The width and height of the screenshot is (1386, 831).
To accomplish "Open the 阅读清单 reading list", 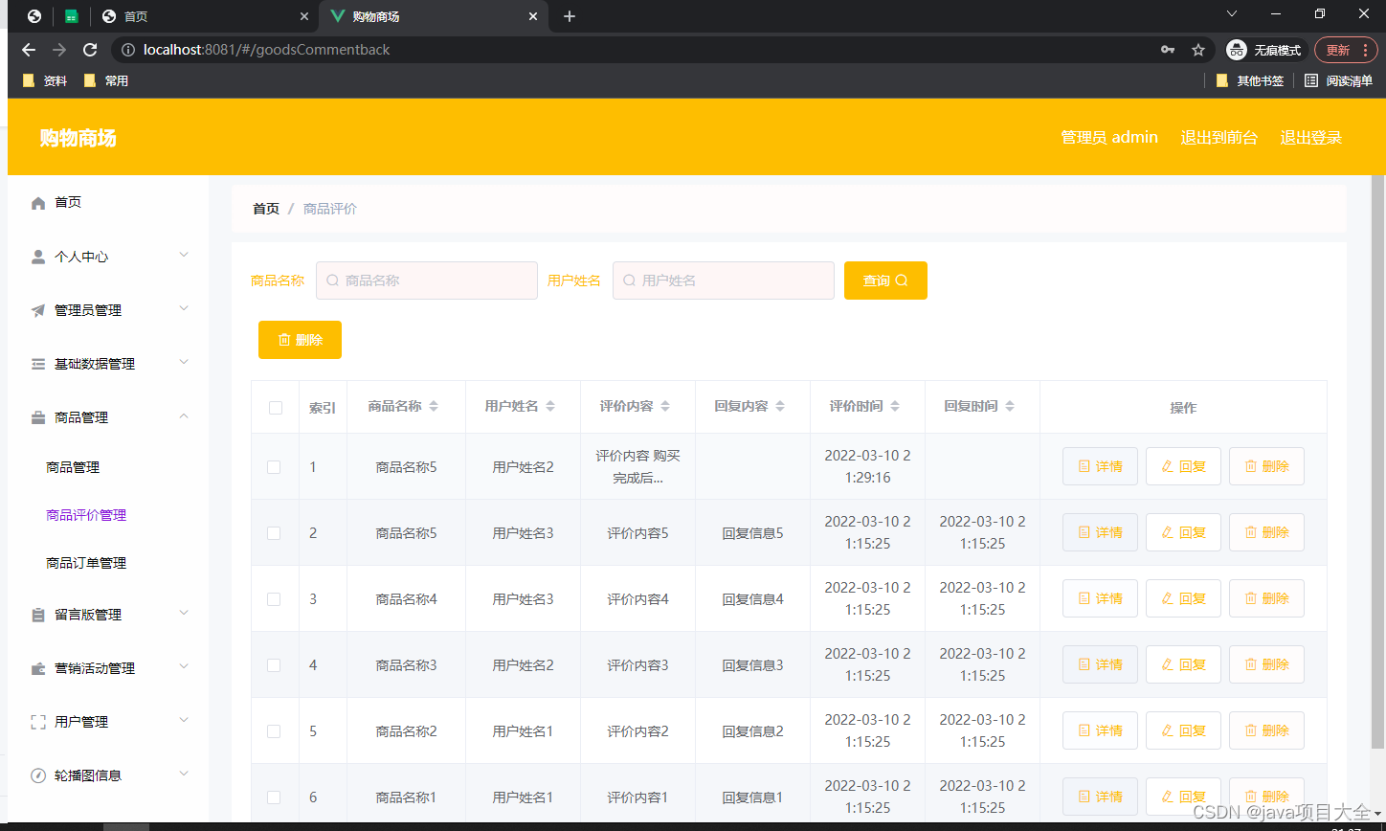I will 1338,81.
